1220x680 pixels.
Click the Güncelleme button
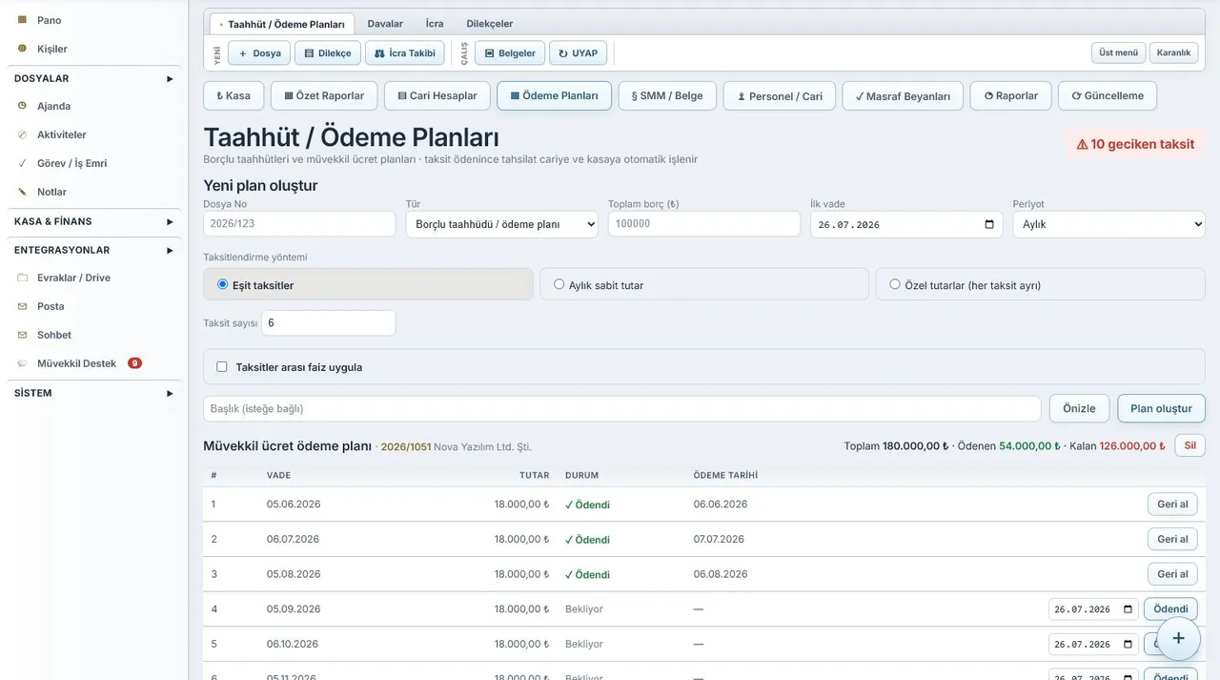point(1108,95)
